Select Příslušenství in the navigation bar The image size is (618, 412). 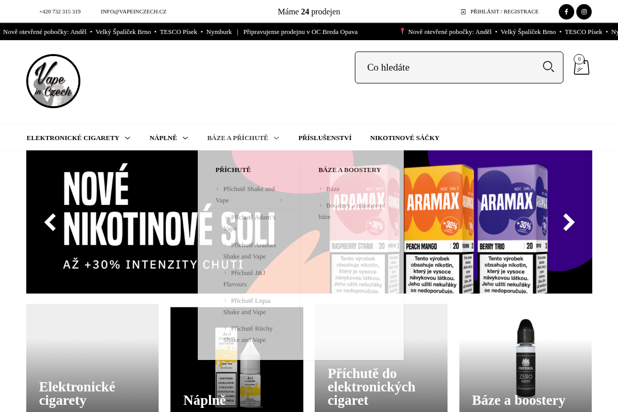point(325,138)
